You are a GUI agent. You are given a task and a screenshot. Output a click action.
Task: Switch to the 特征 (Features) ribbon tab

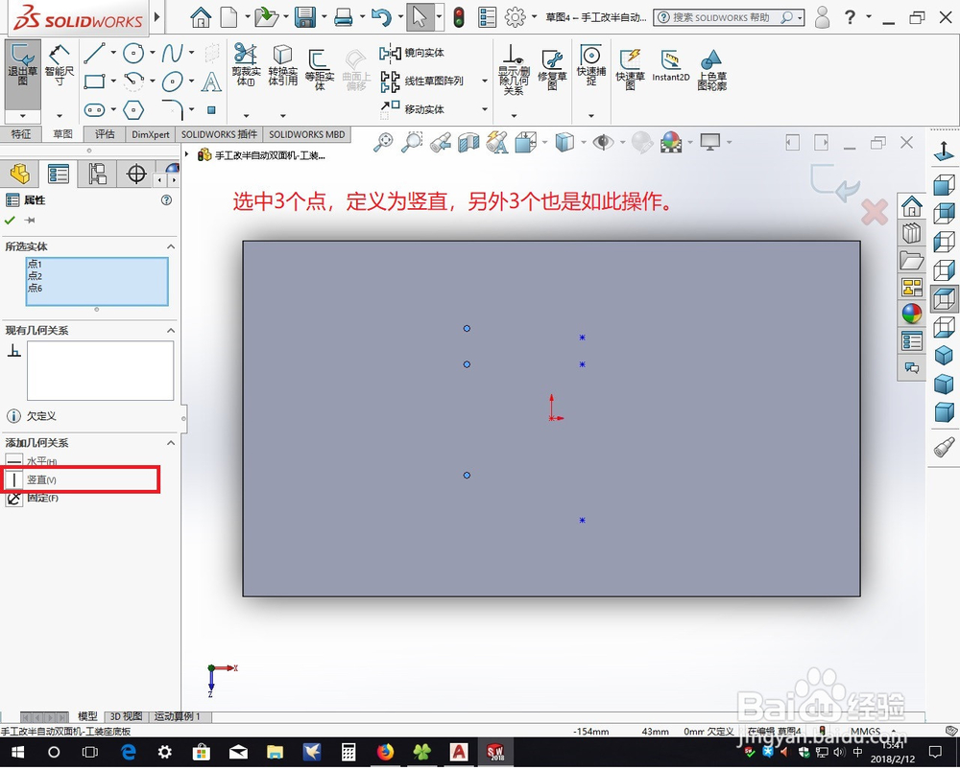(21, 134)
